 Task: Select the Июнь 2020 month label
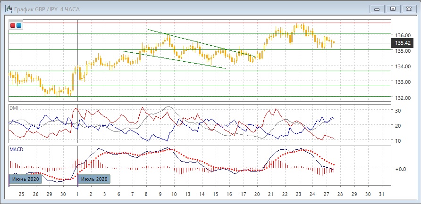pyautogui.click(x=25, y=179)
